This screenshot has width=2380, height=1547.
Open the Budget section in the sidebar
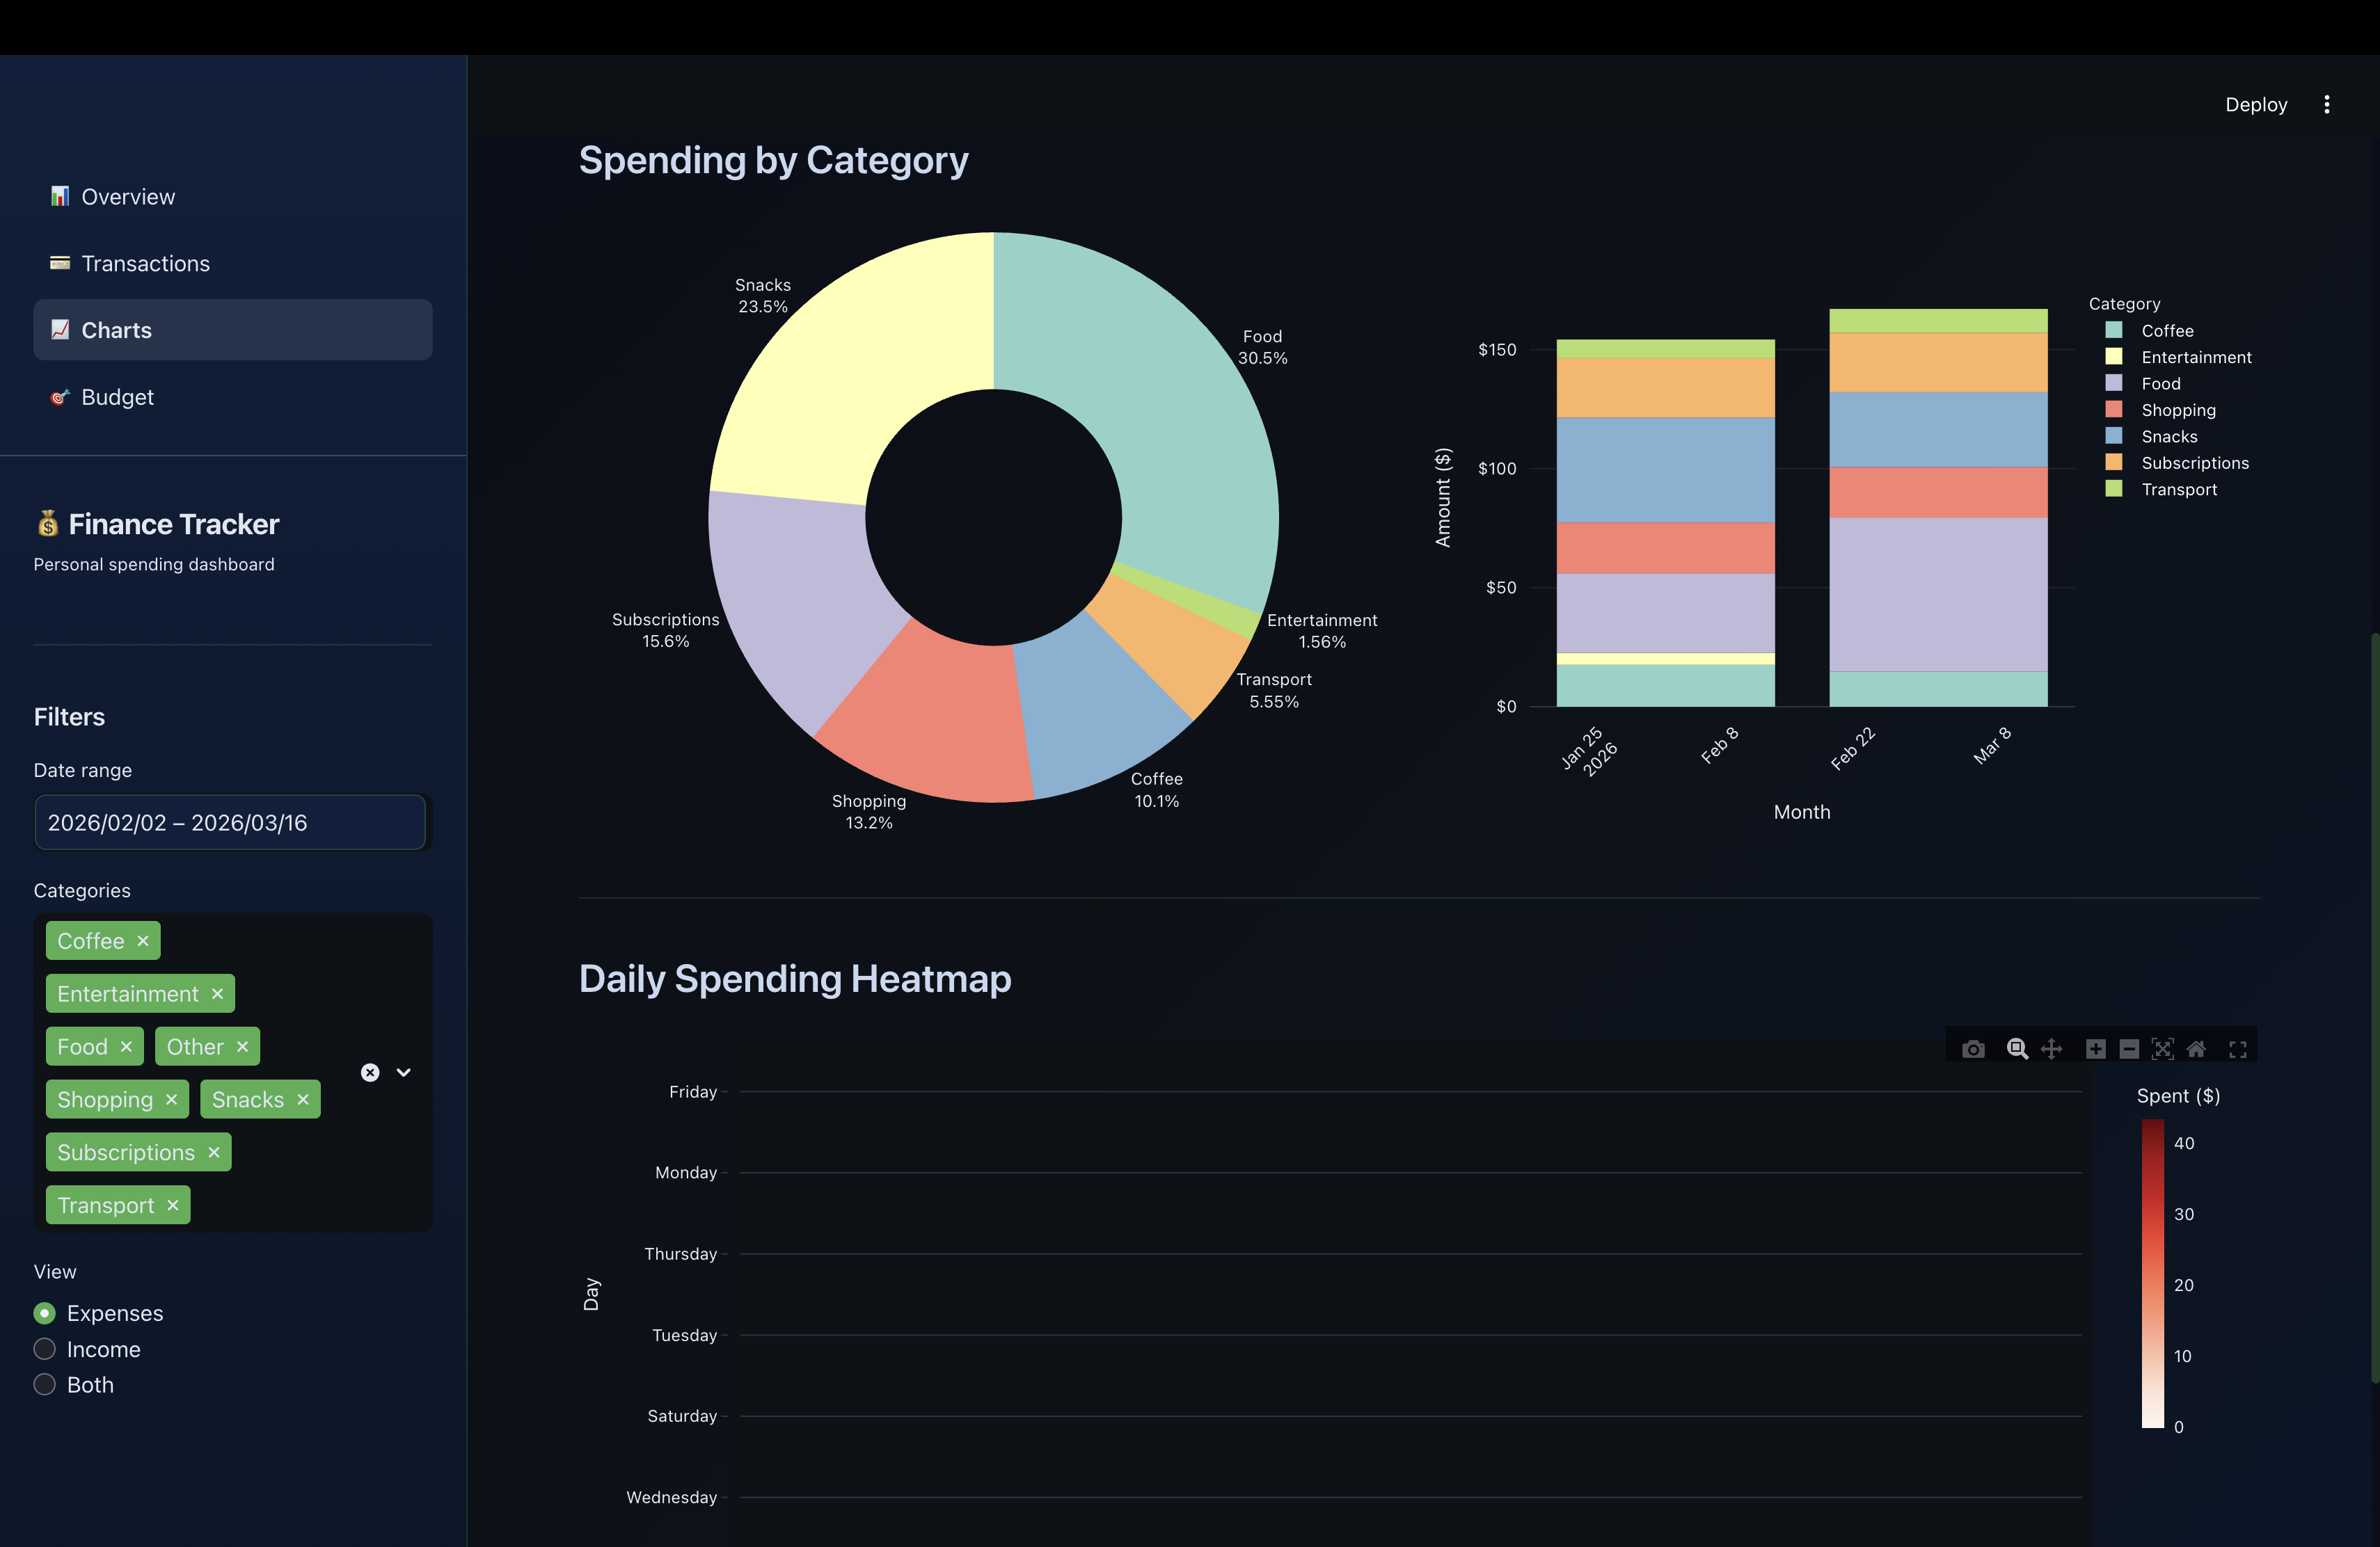(118, 396)
